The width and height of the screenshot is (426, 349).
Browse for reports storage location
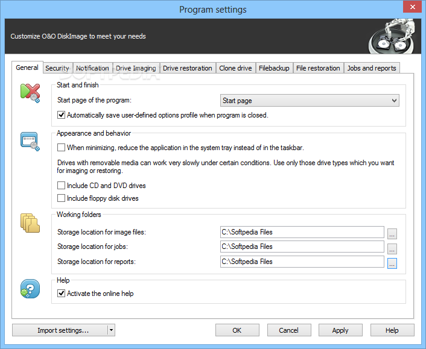[392, 263]
